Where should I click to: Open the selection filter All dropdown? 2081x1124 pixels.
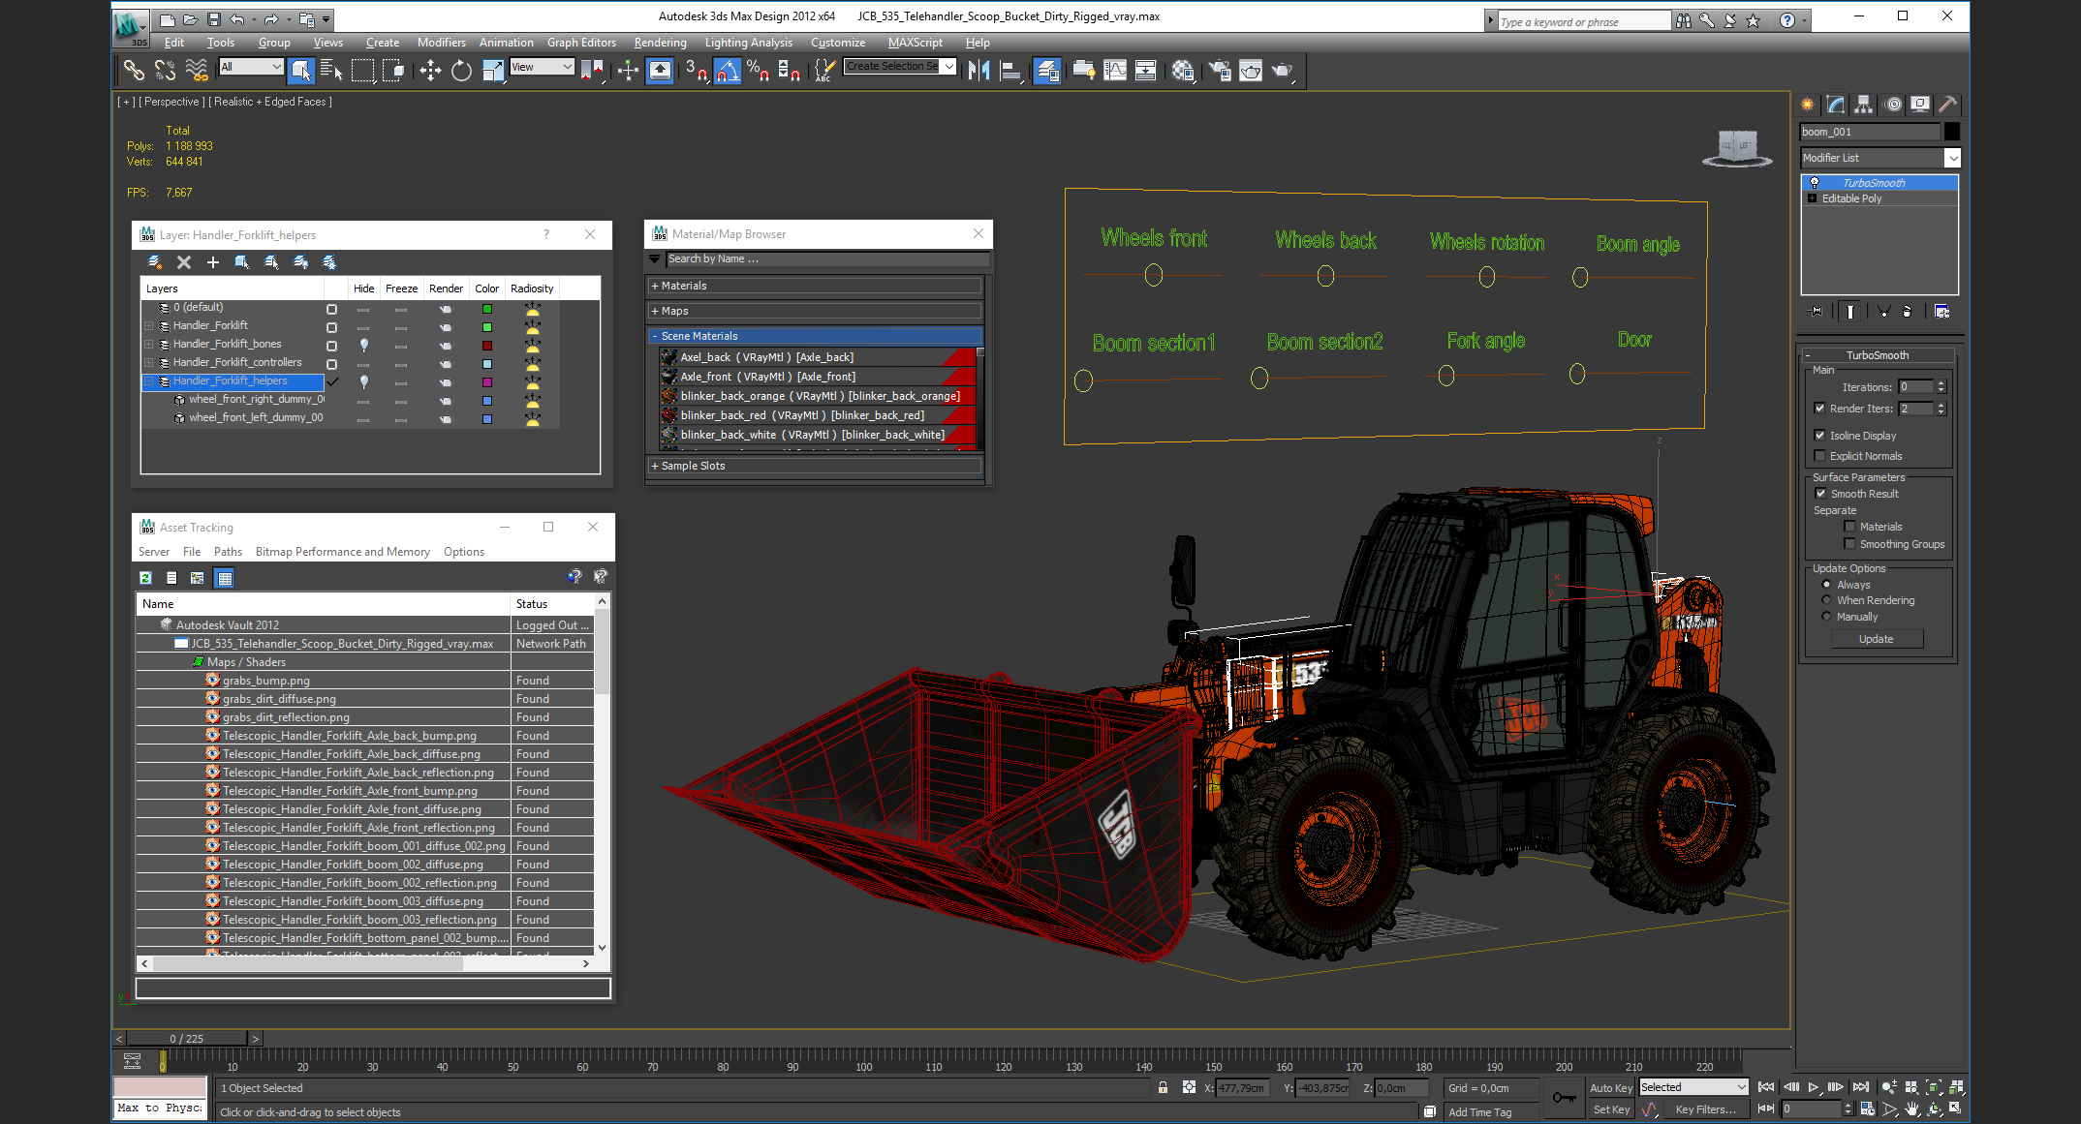[251, 67]
